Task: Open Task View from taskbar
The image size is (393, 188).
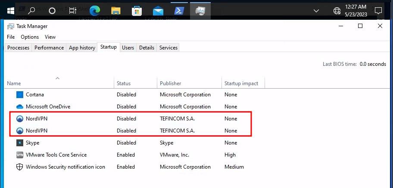Action: (x=73, y=10)
